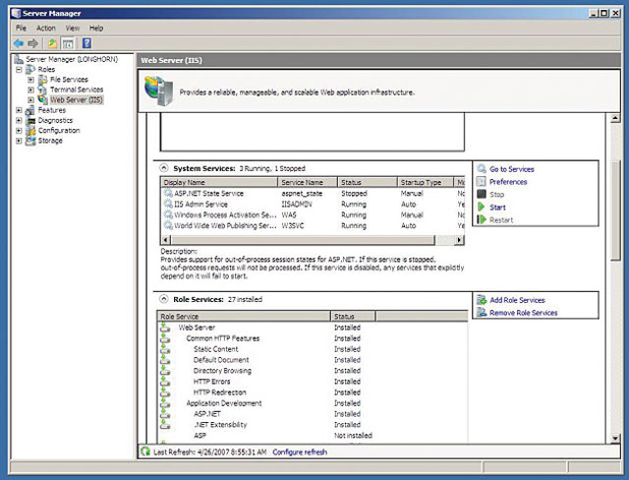Click the Role Service column header
The image size is (629, 480).
click(244, 317)
